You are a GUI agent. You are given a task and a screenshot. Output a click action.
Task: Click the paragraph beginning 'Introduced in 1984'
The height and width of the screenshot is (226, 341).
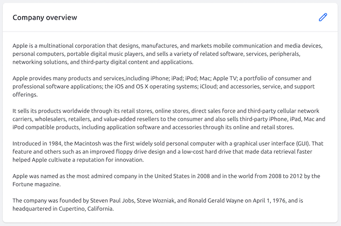click(x=168, y=152)
